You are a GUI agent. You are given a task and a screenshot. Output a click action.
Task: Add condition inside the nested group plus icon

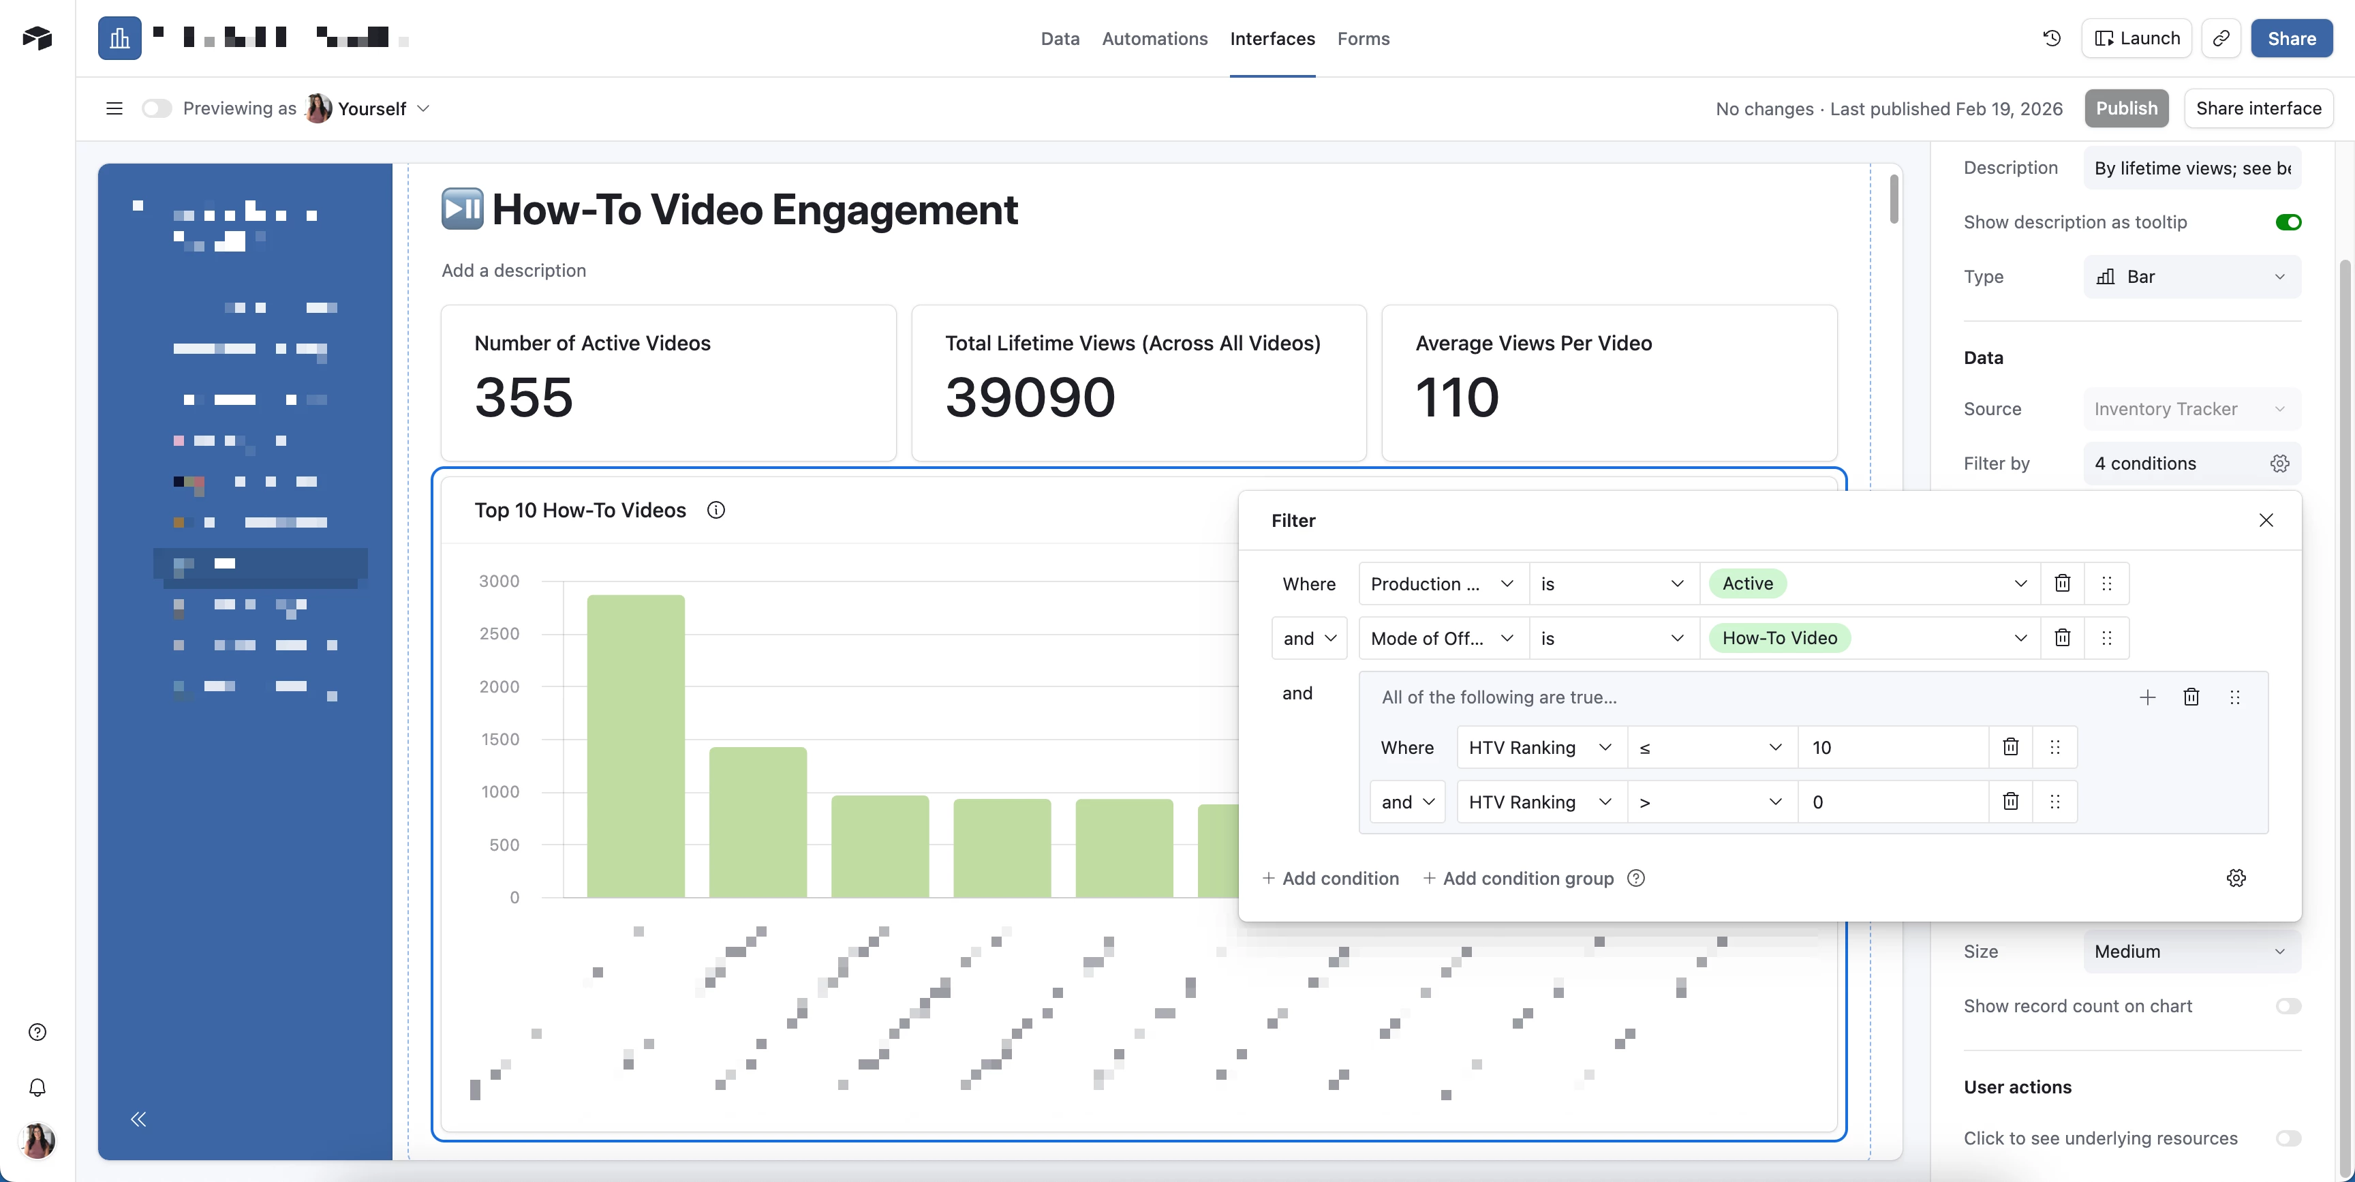coord(2147,697)
